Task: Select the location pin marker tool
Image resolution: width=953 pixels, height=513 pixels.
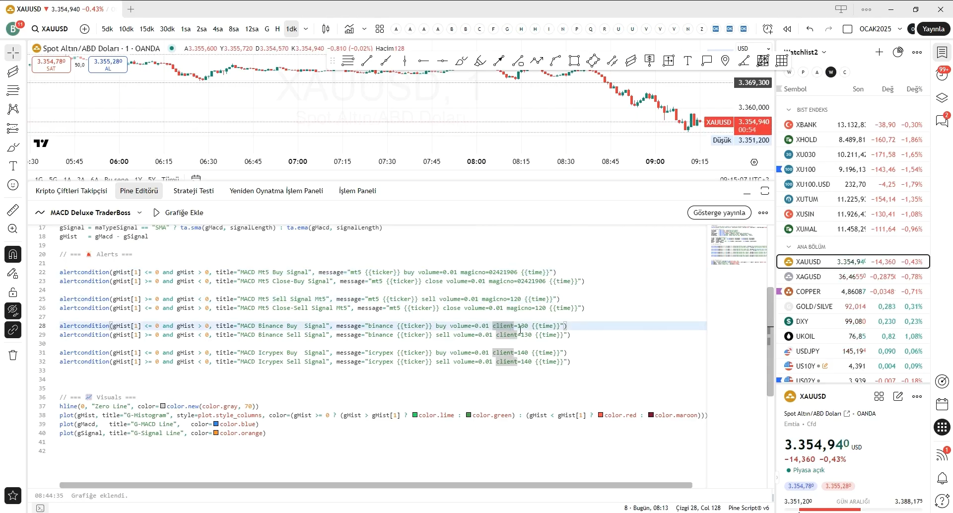Action: point(725,61)
